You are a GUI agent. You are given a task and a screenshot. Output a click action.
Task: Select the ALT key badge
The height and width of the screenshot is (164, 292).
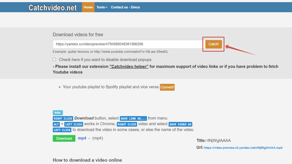click(x=56, y=124)
